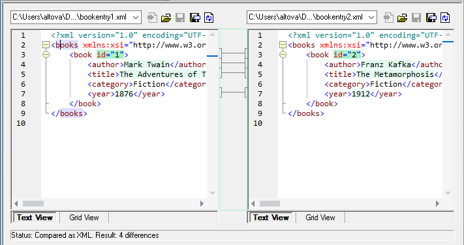Click the highlighted id="1" attribute
The height and width of the screenshot is (245, 464).
(110, 55)
